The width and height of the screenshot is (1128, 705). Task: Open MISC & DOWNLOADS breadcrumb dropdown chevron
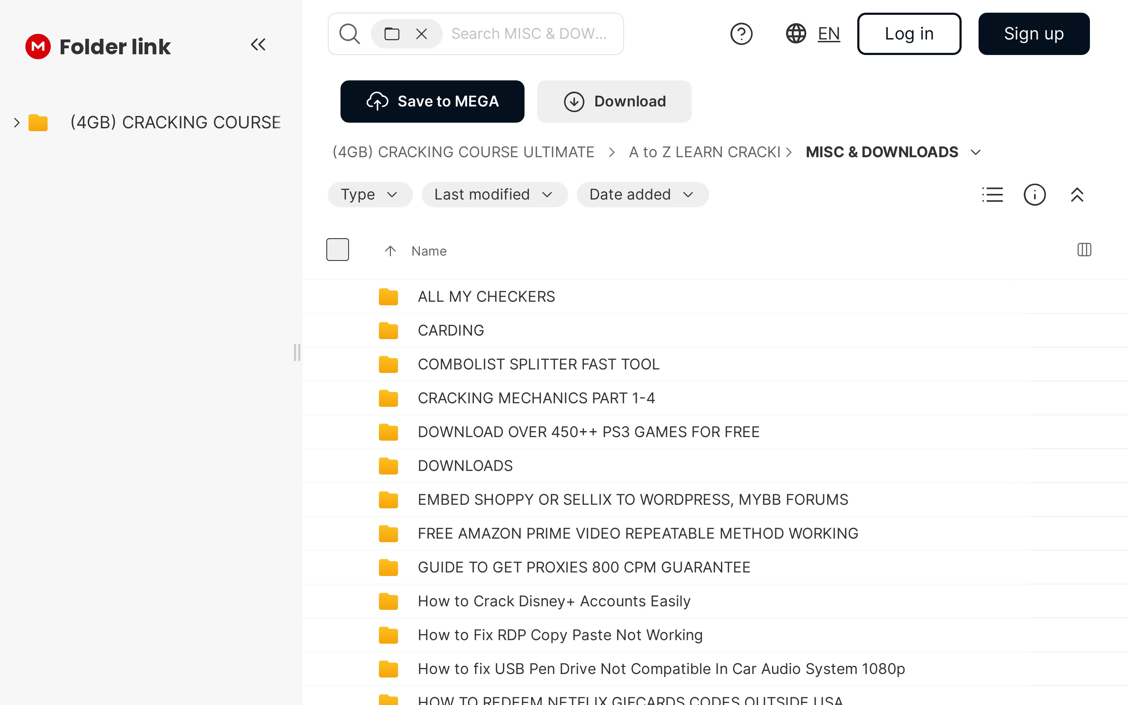pyautogui.click(x=976, y=153)
